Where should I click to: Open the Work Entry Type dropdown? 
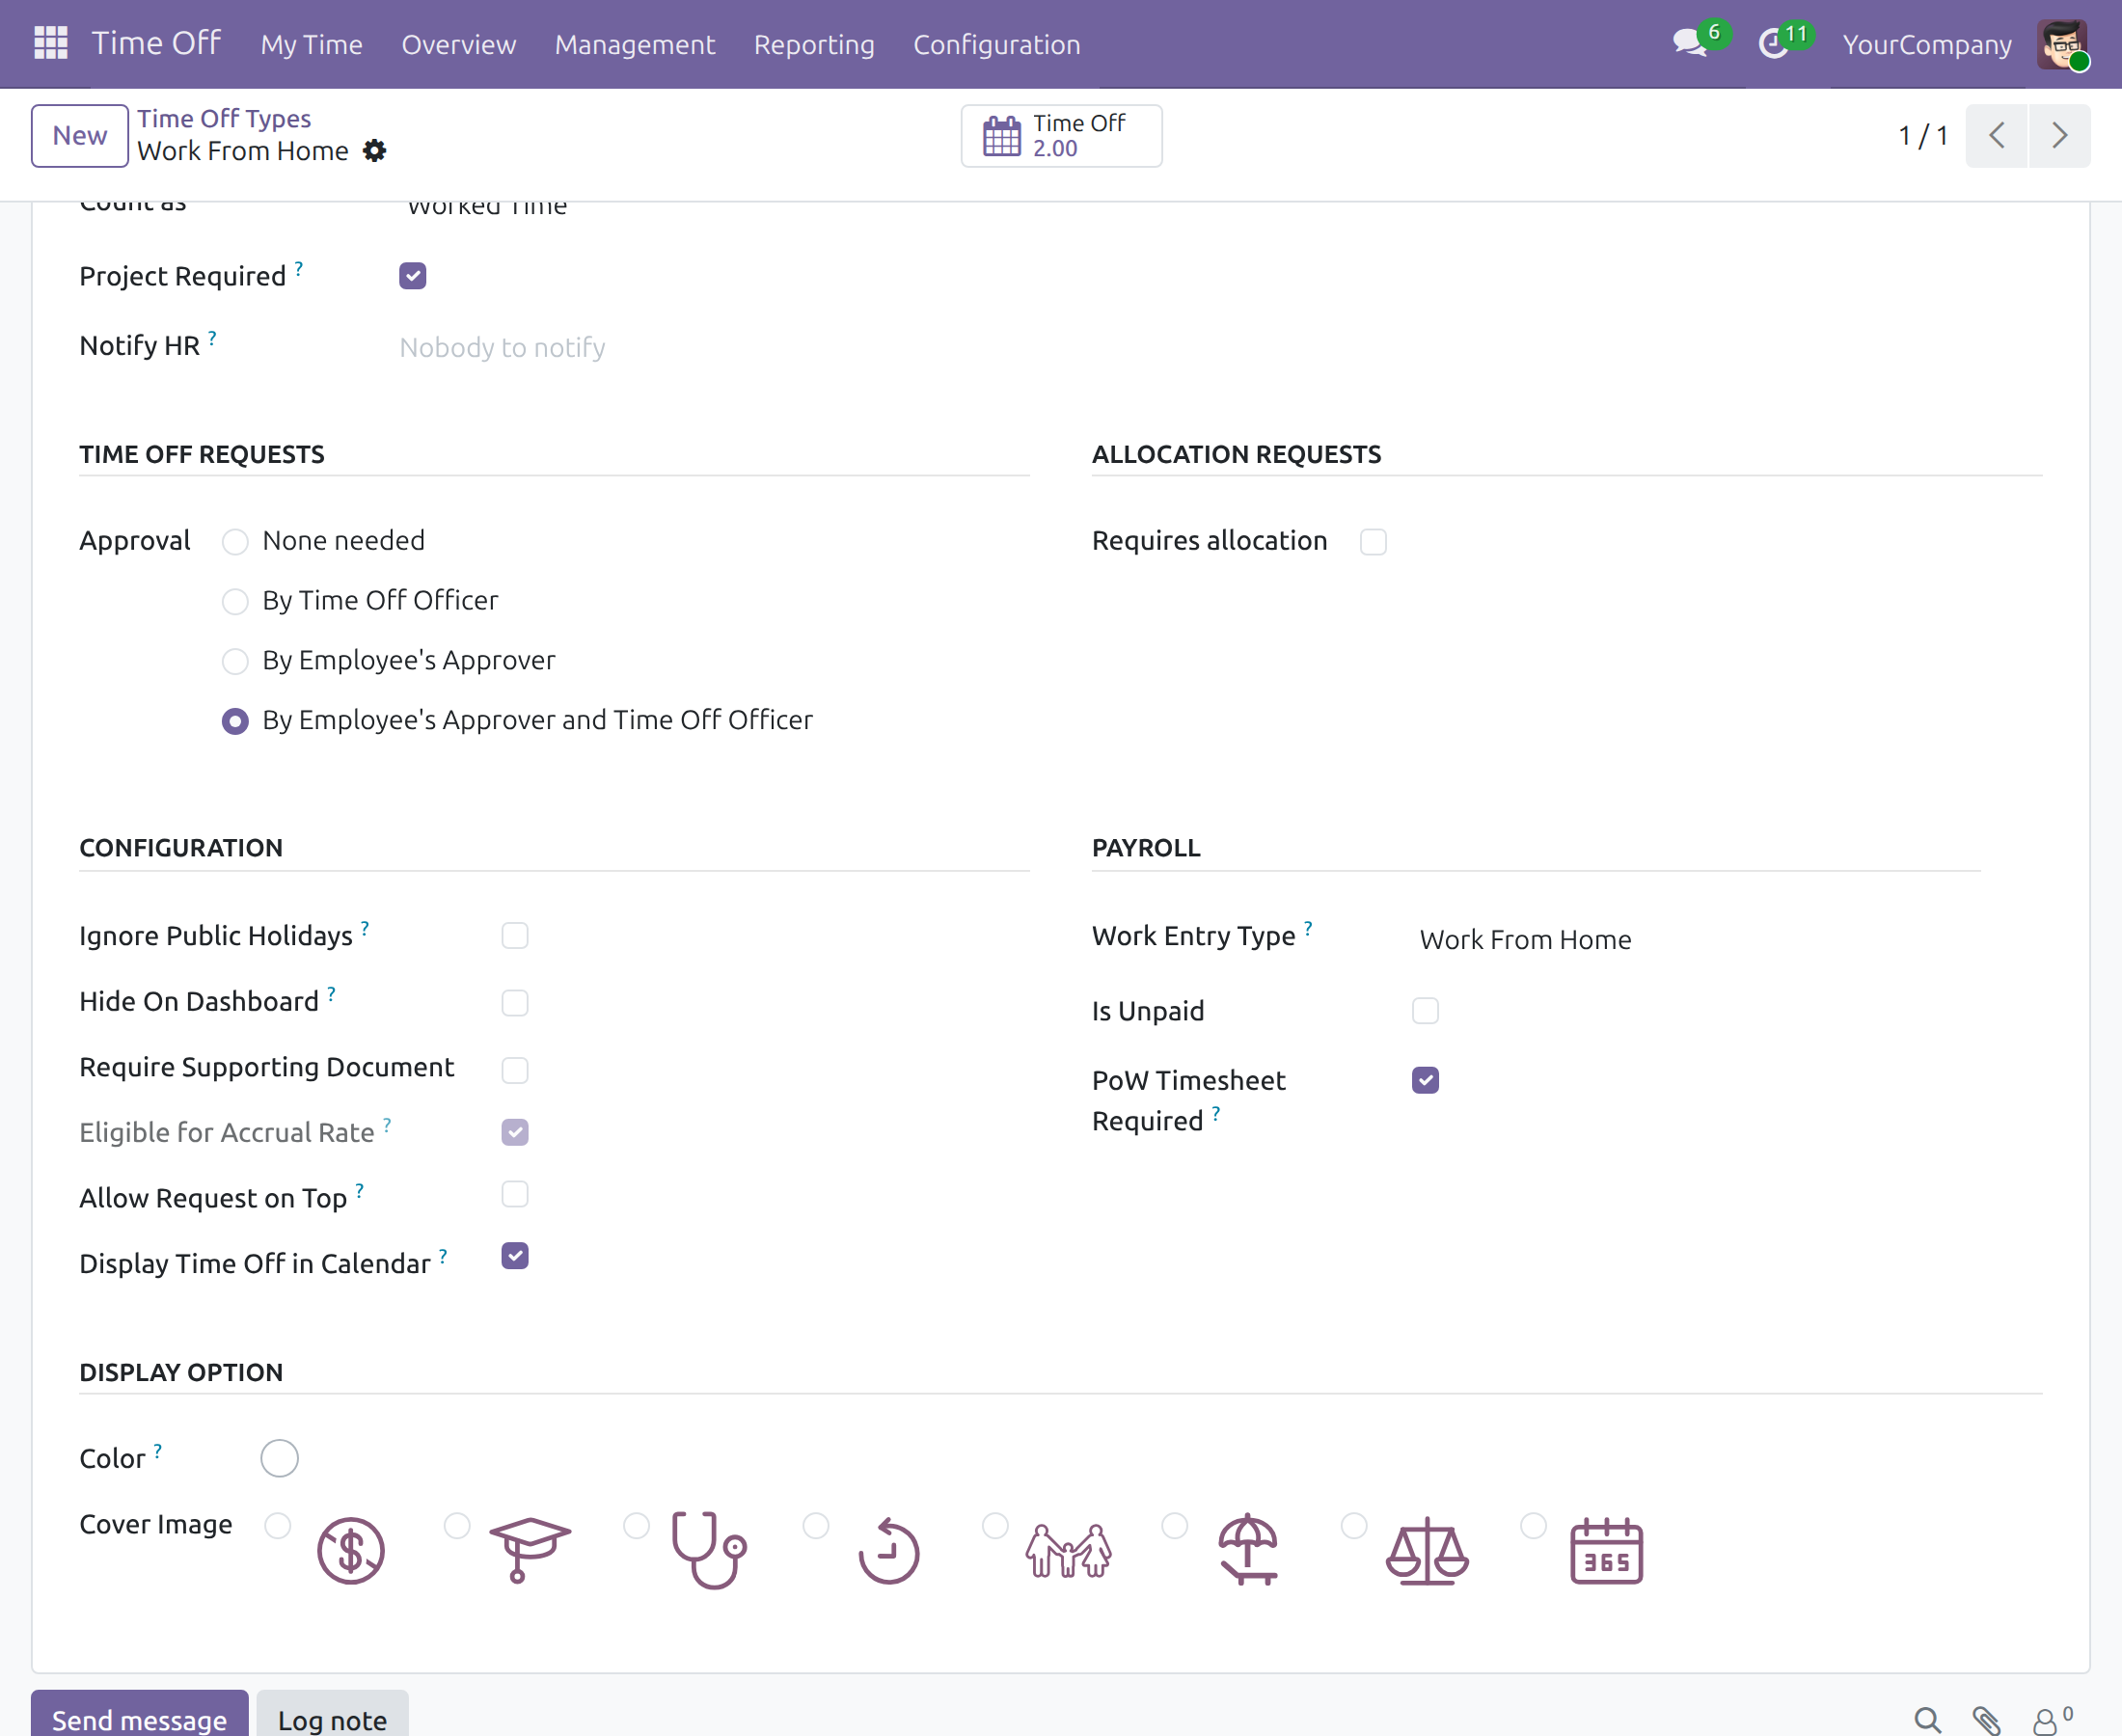point(1699,940)
